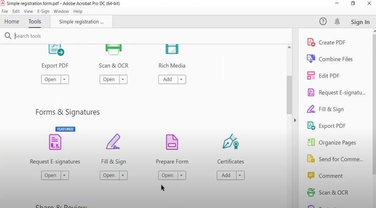Expand the Certificates Add dropdown arrow

[240, 175]
